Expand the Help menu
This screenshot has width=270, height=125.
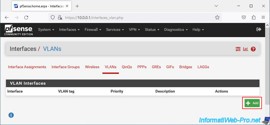pyautogui.click(x=198, y=30)
